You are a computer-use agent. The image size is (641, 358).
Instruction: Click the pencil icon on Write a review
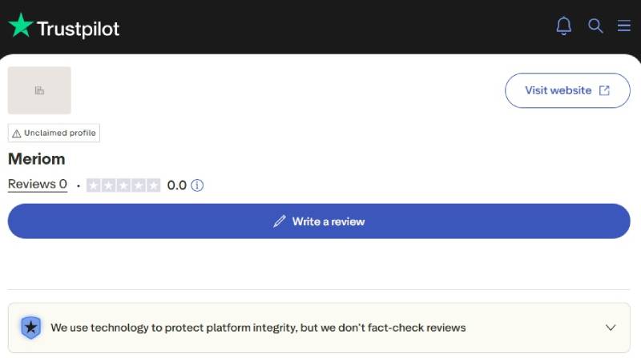click(280, 221)
